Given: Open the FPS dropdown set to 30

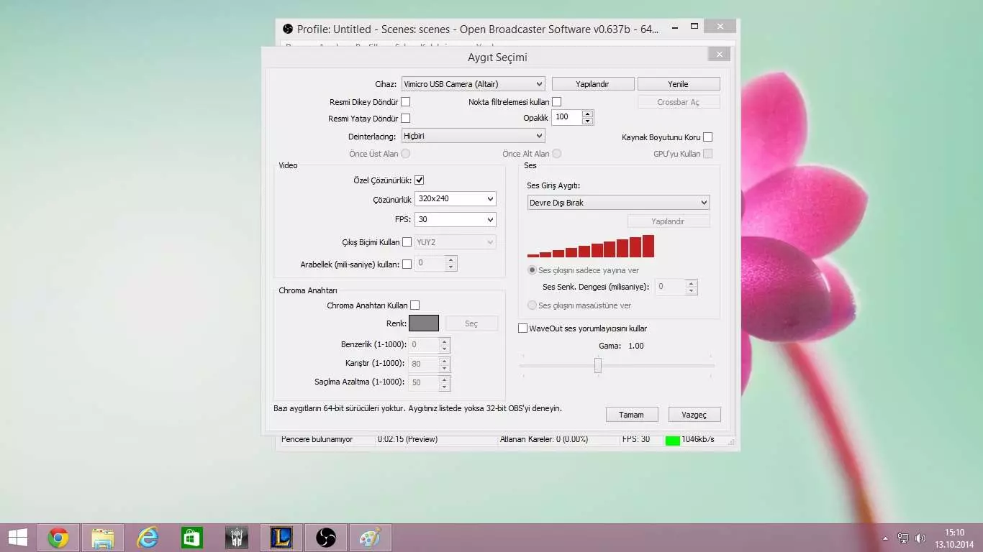Looking at the screenshot, I should pyautogui.click(x=456, y=219).
